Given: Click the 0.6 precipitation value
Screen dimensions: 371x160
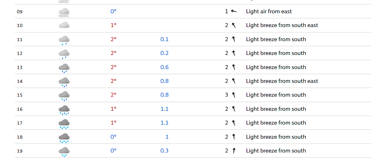Looking at the screenshot, I should pos(164,67).
